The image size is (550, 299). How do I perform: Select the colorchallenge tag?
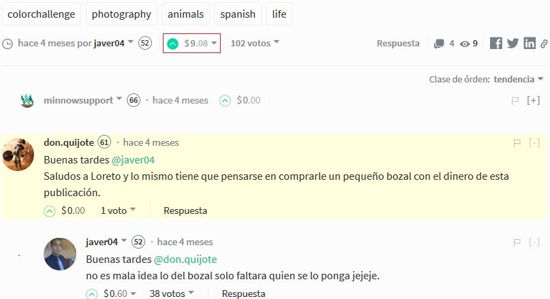(42, 14)
